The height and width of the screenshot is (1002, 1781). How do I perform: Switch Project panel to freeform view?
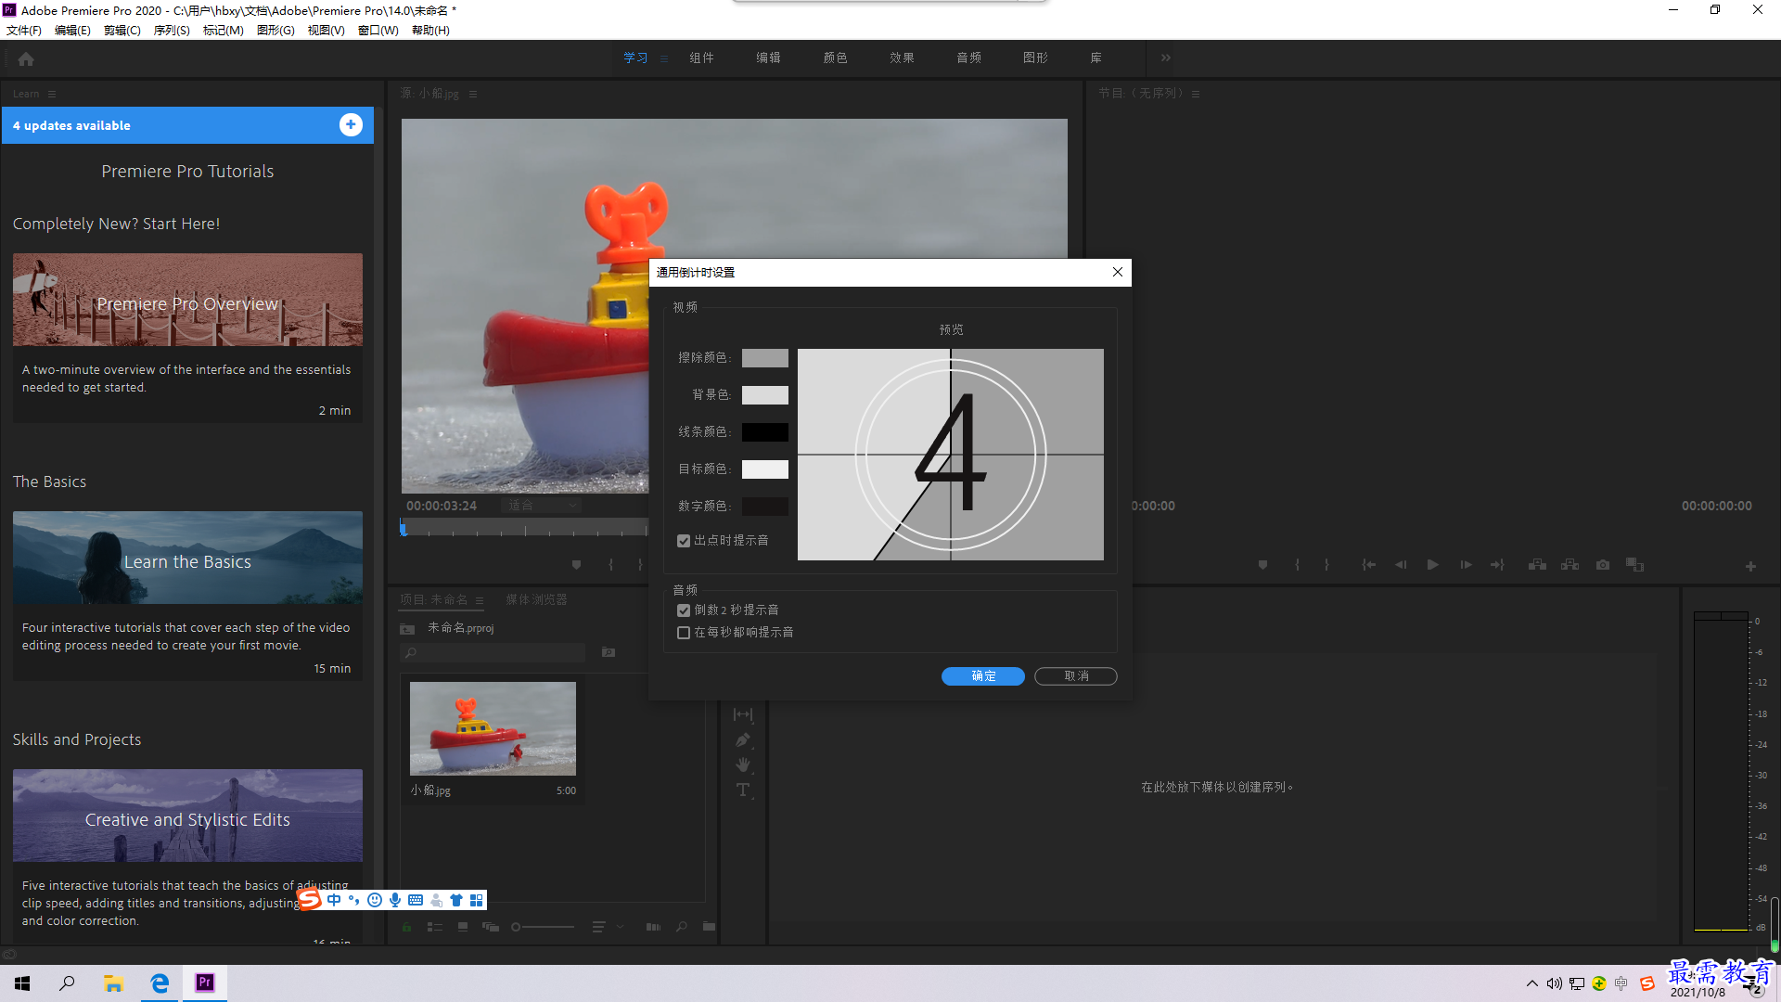pos(491,927)
